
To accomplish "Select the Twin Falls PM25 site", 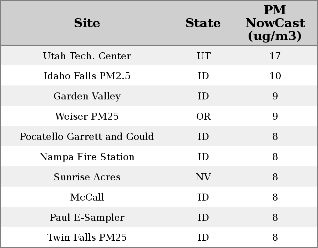I will tap(87, 238).
